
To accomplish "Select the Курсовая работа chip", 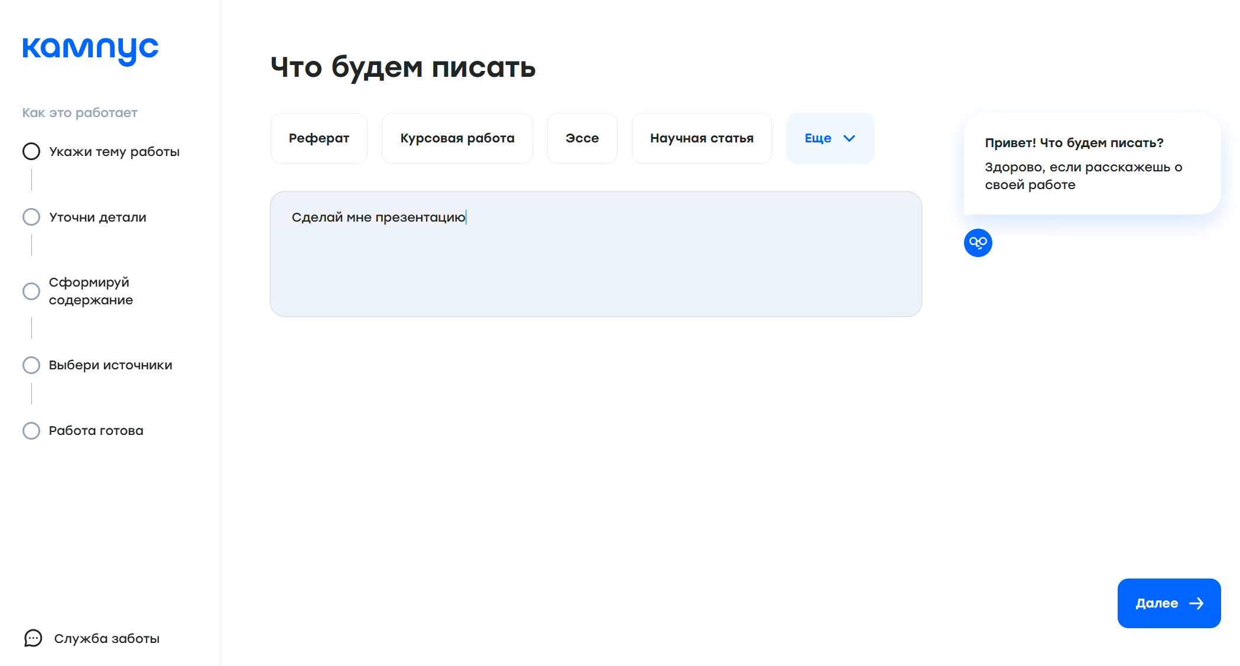I will (457, 138).
